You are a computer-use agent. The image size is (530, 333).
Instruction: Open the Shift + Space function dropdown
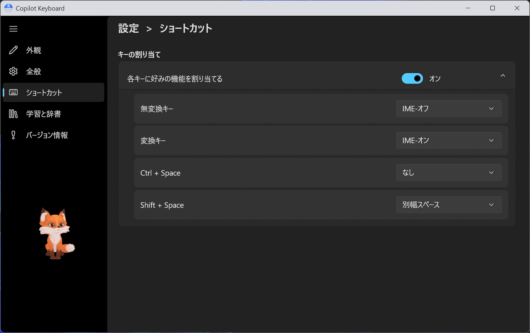(448, 205)
